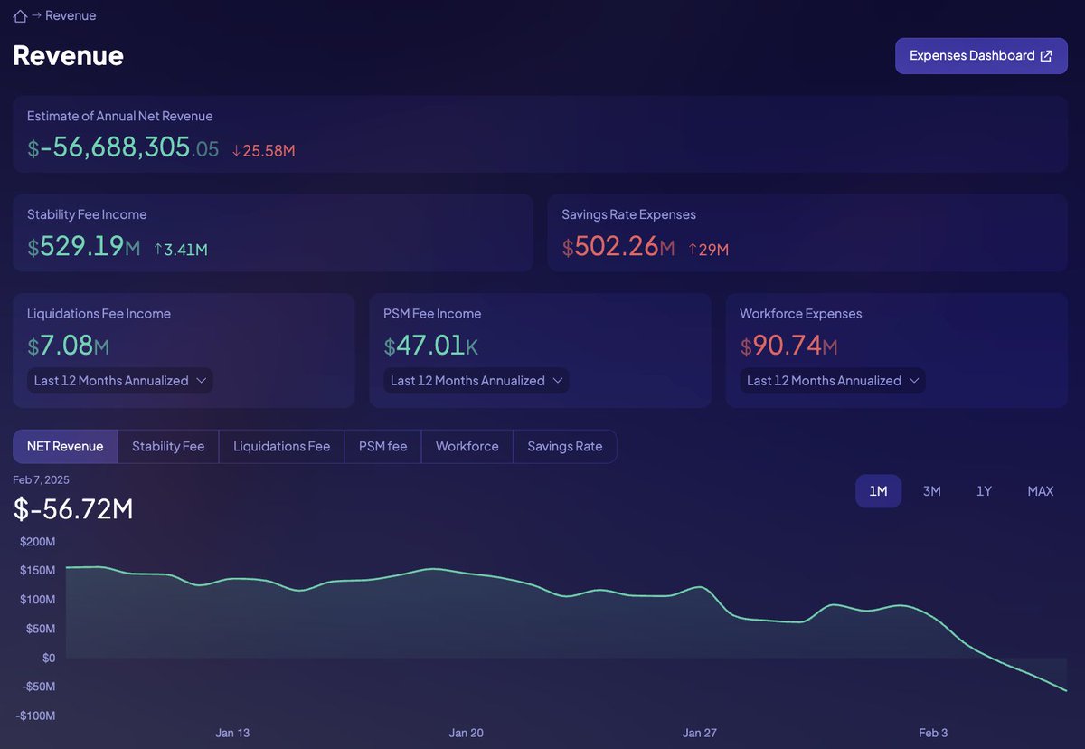Select the 1Y time range
Image resolution: width=1085 pixels, height=749 pixels.
pos(984,490)
